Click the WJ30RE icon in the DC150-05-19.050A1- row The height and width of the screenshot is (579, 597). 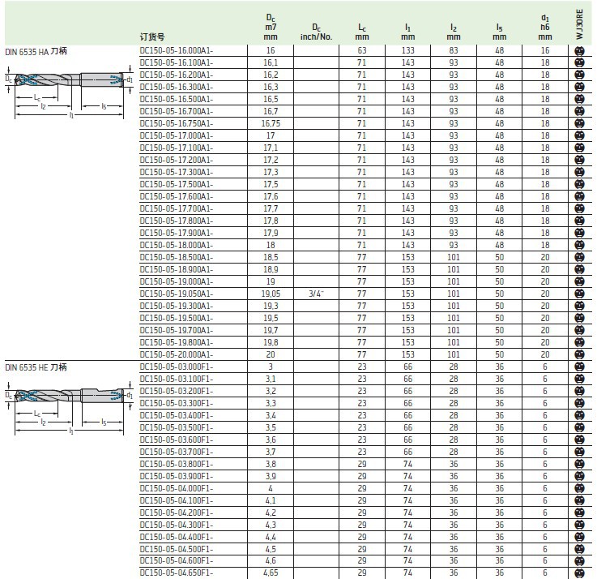click(x=578, y=294)
